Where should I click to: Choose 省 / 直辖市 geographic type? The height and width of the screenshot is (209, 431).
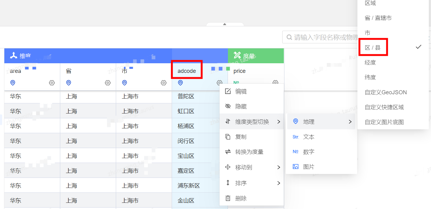pos(378,18)
